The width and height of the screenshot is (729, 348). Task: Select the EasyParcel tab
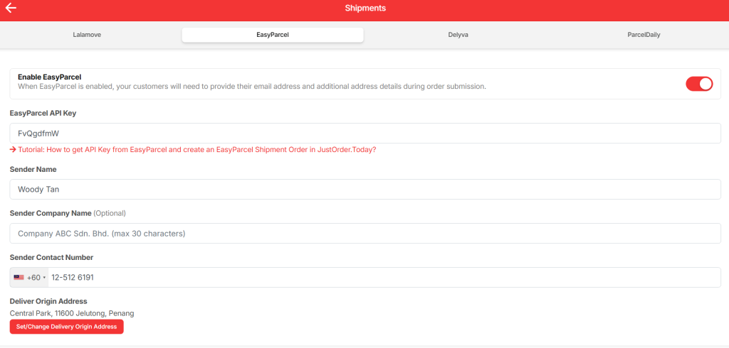click(273, 35)
